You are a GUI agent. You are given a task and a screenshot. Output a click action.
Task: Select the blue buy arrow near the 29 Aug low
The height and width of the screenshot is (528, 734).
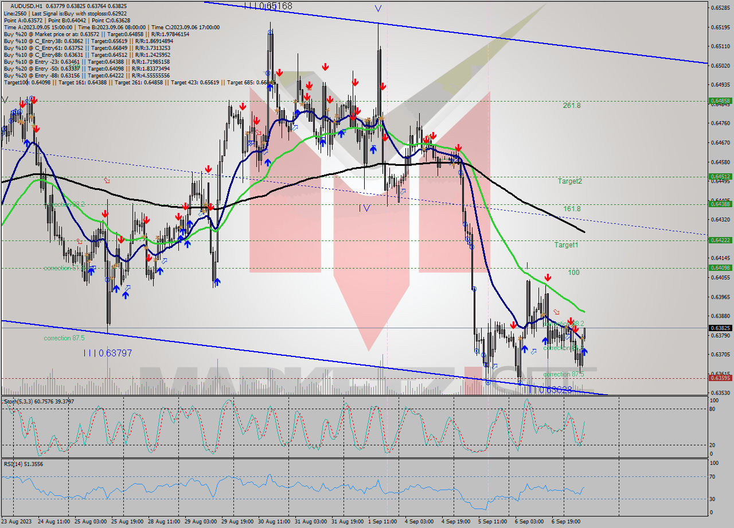tap(217, 281)
